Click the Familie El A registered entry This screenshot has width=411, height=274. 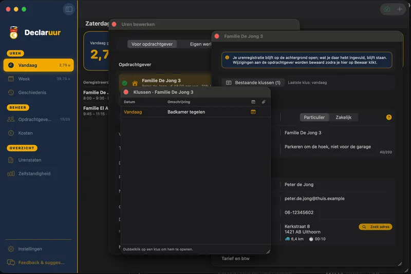96,111
